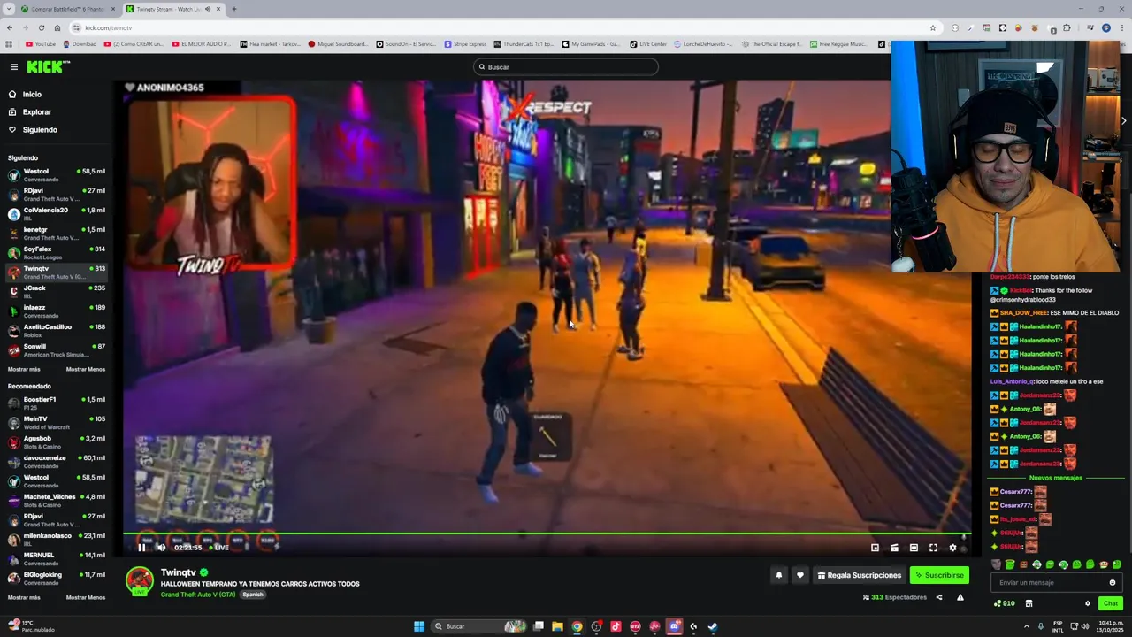Toggle theater mode in player

pos(914,548)
